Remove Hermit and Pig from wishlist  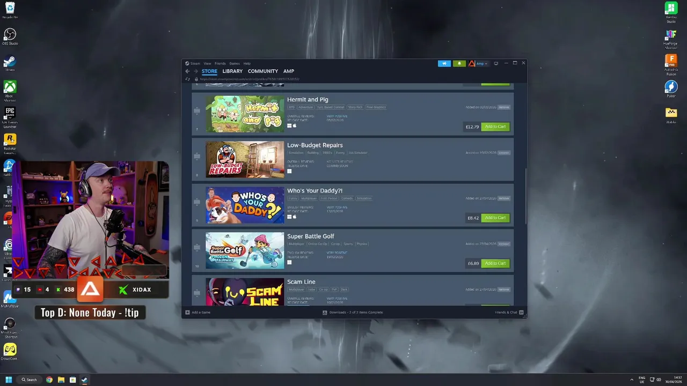pyautogui.click(x=503, y=107)
